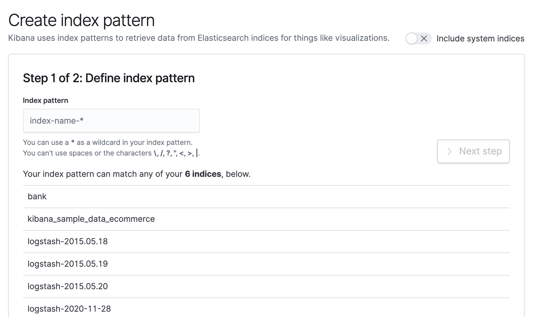Click the chevron arrow icon in Next step
This screenshot has height=317, width=534.
449,151
